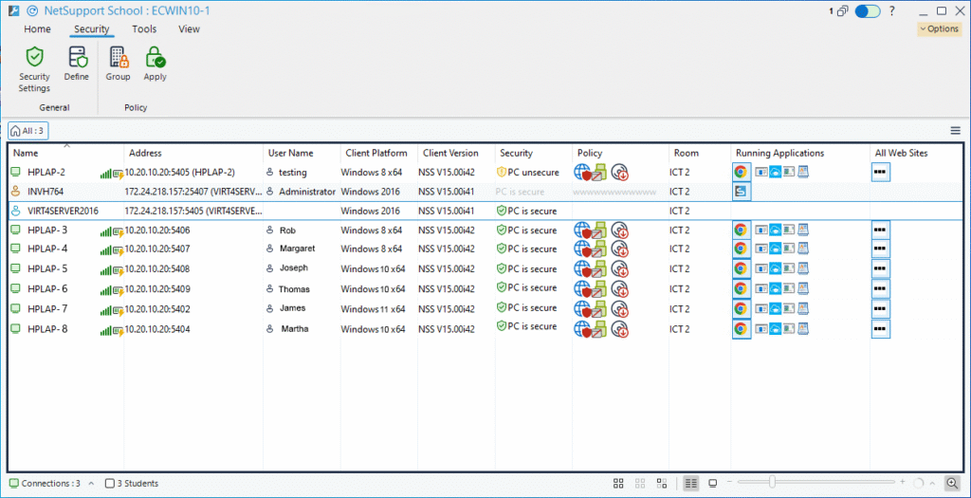Switch to details list view

(x=691, y=483)
